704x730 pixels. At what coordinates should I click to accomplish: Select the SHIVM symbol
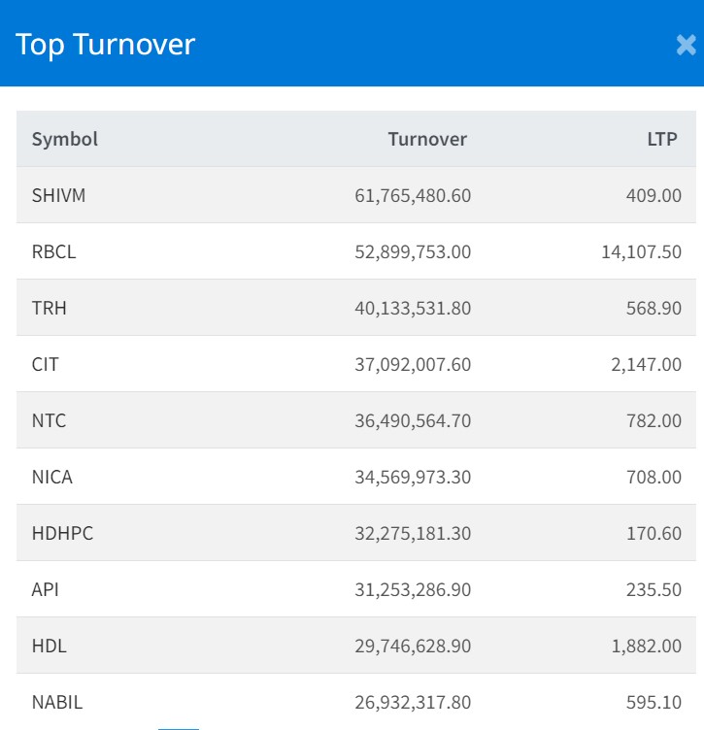(58, 195)
